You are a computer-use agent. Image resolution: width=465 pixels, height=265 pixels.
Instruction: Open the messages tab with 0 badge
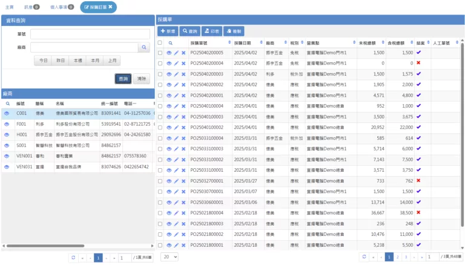[31, 7]
